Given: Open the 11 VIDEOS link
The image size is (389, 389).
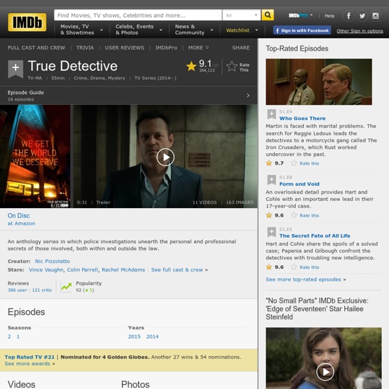Looking at the screenshot, I should [x=204, y=202].
